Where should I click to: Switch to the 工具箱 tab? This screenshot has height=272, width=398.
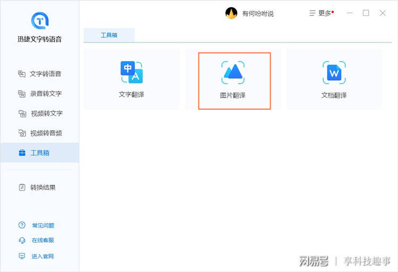tap(109, 35)
